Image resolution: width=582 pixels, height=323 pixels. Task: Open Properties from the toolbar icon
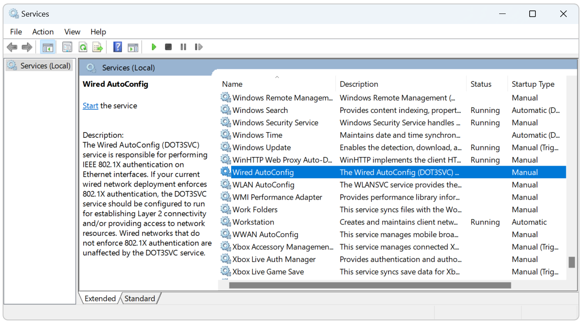tap(67, 47)
